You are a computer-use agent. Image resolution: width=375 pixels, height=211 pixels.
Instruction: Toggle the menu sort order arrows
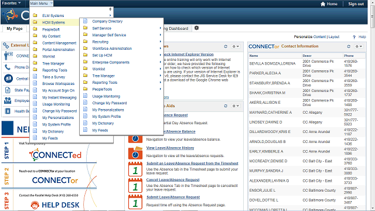click(x=110, y=9)
